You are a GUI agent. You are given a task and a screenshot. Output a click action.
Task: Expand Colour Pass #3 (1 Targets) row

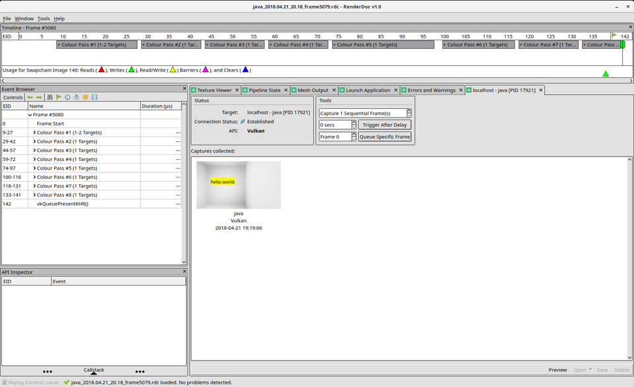pyautogui.click(x=34, y=151)
